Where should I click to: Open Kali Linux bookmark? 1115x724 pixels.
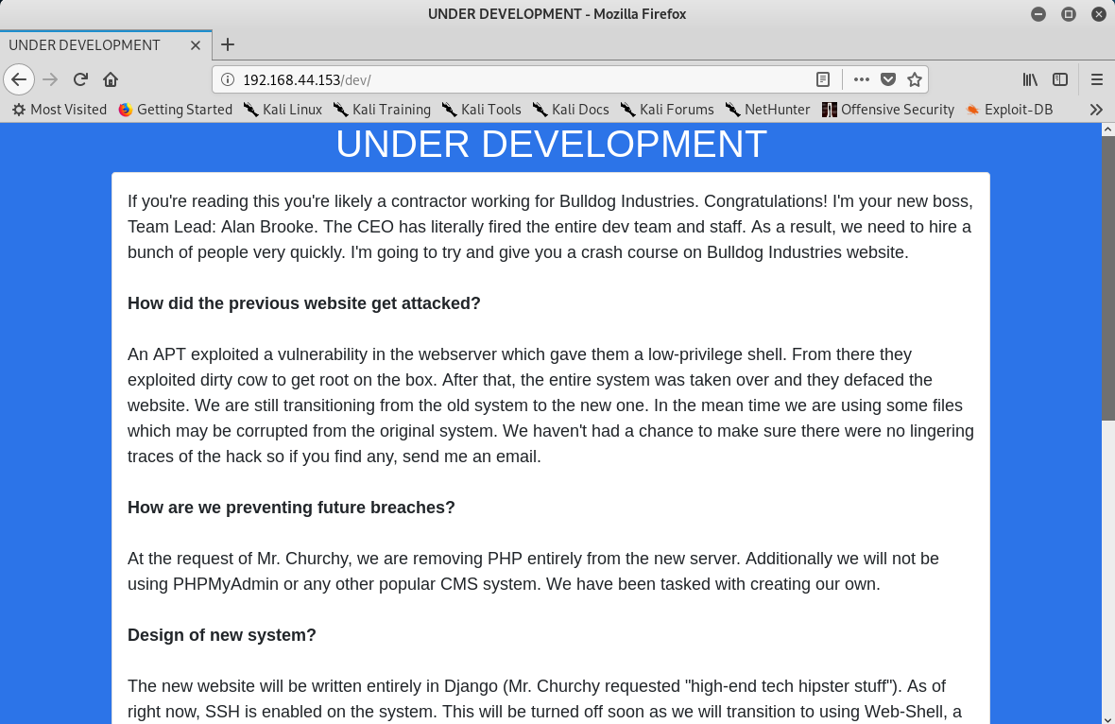click(283, 110)
